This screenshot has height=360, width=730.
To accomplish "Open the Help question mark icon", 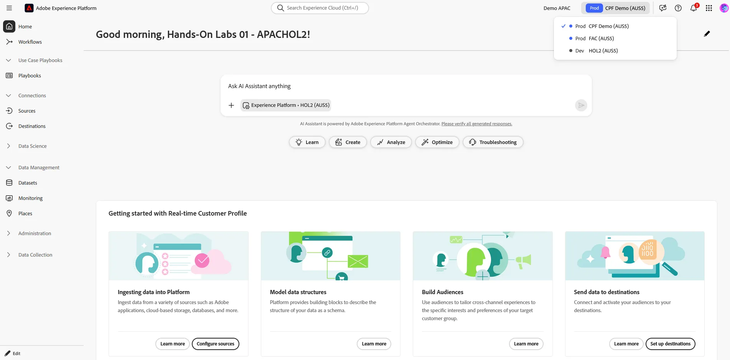I will coord(678,8).
